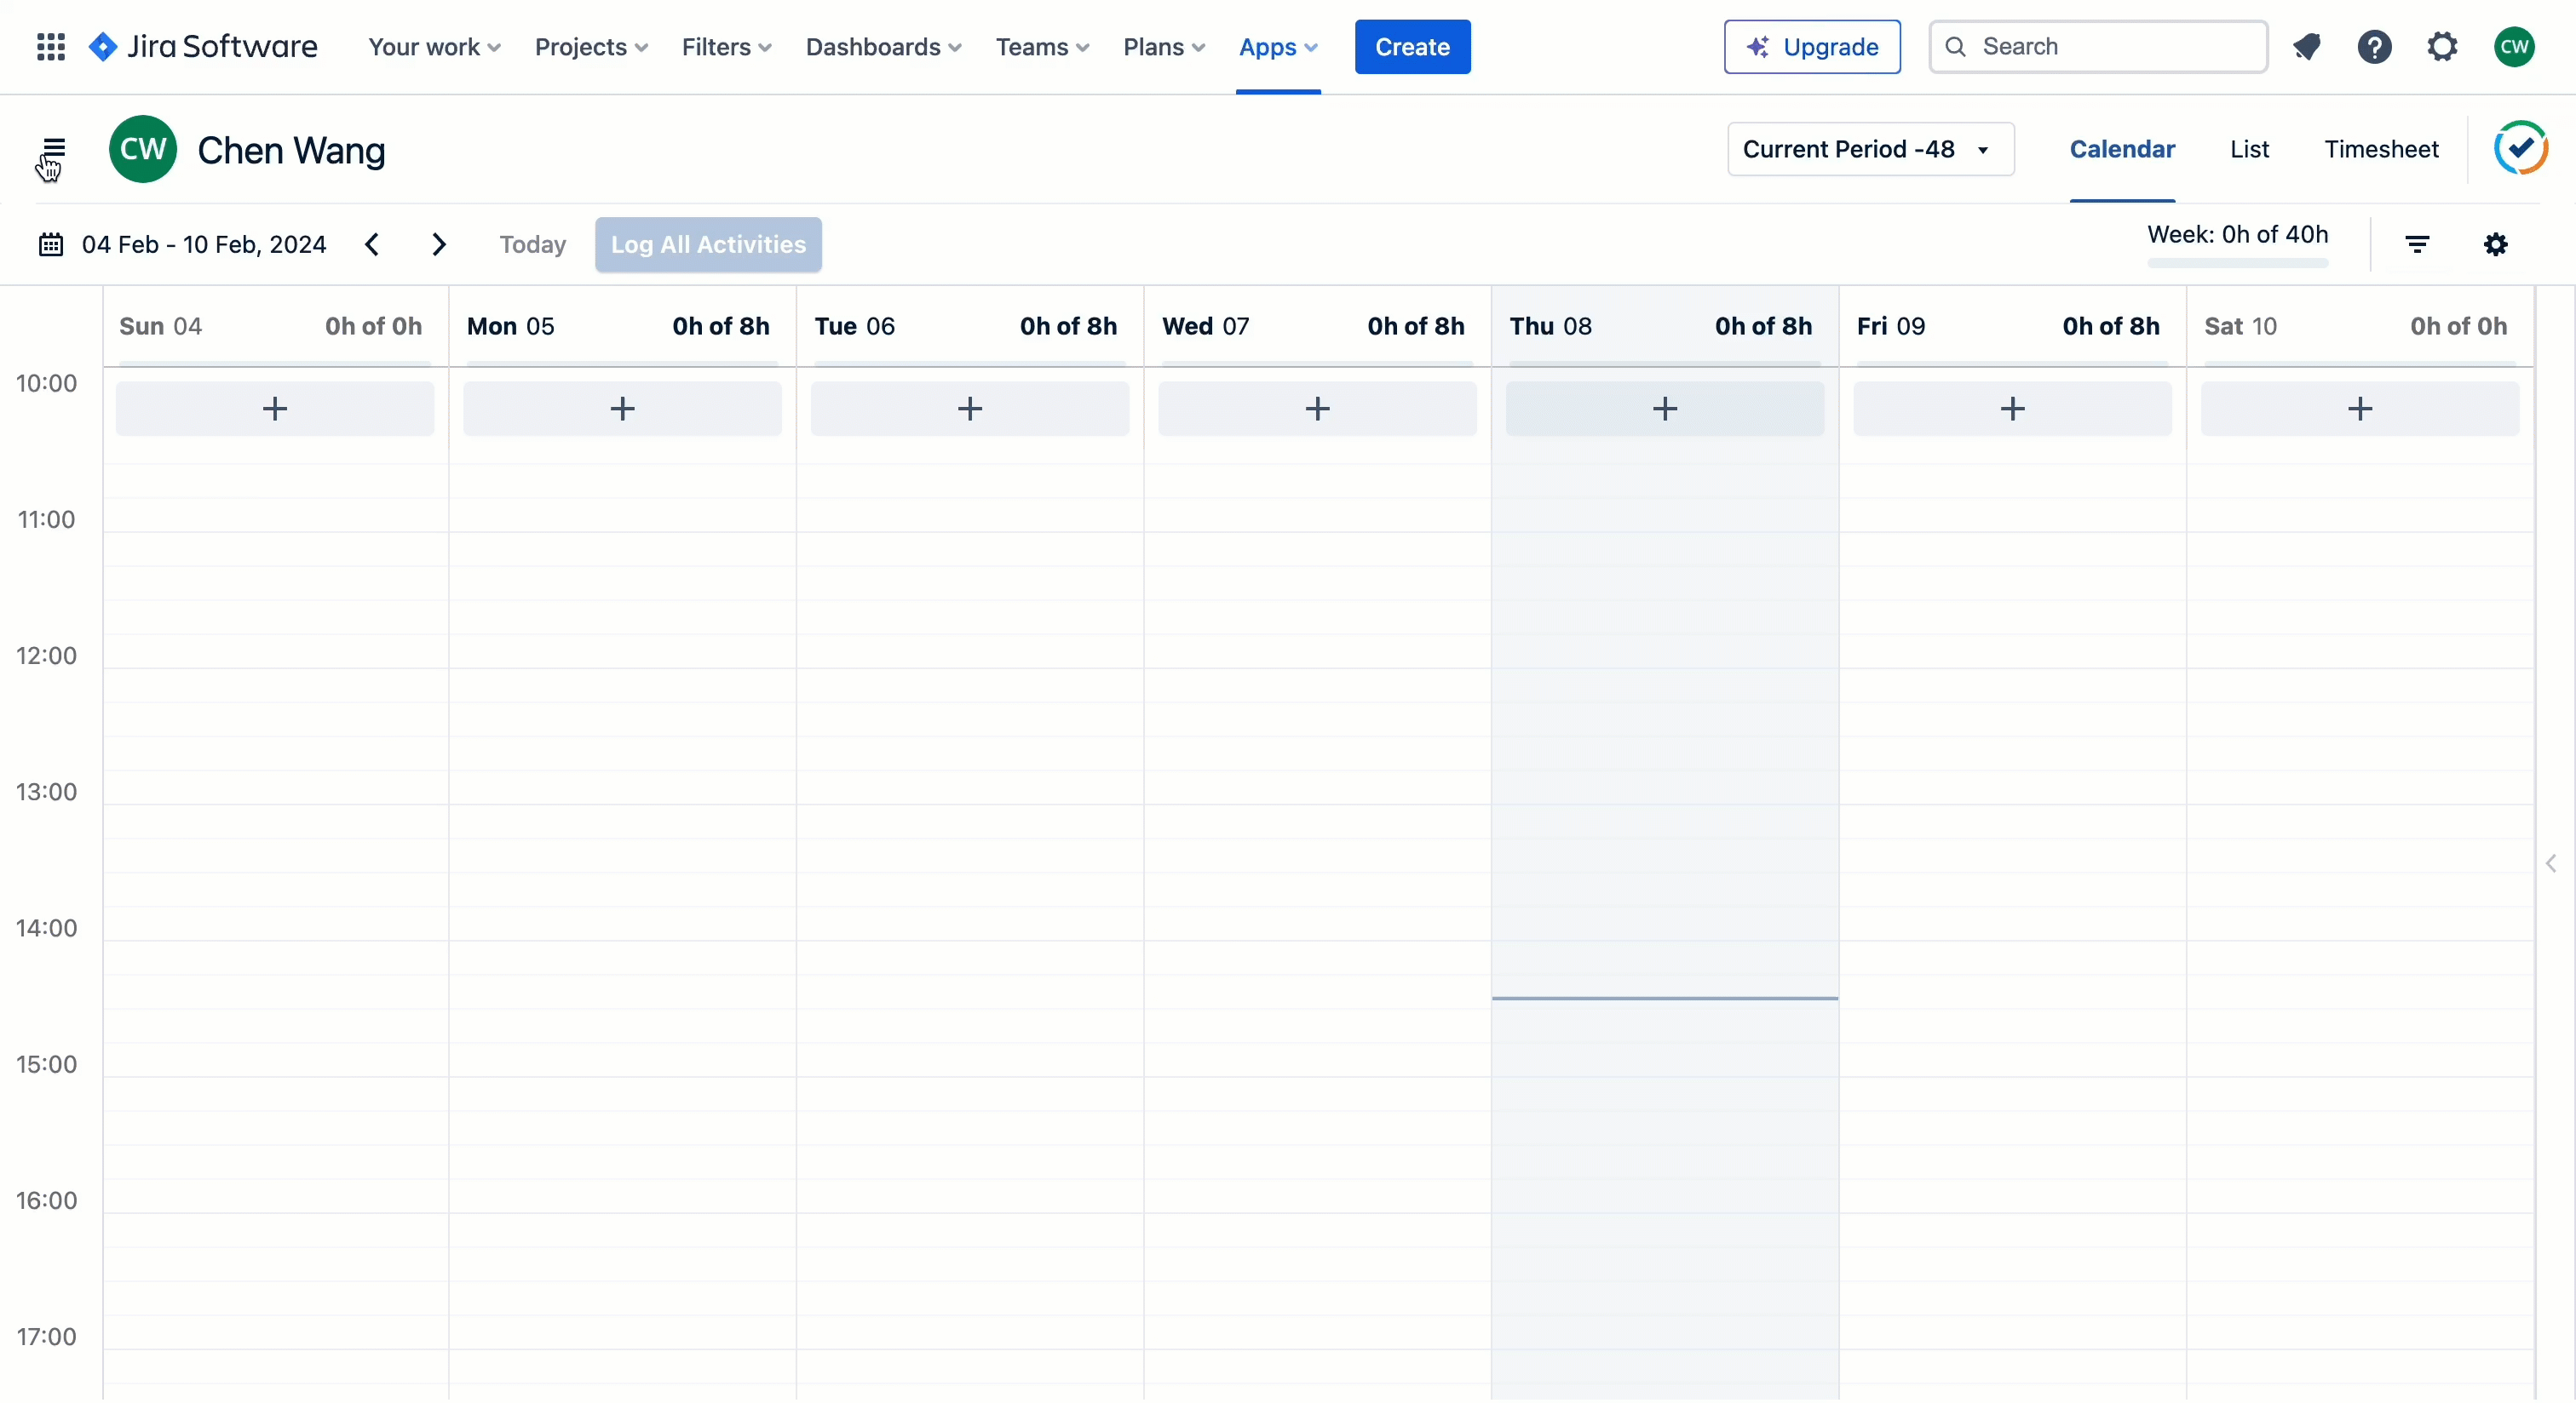This screenshot has height=1403, width=2576.
Task: Click the Create button
Action: 1412,47
